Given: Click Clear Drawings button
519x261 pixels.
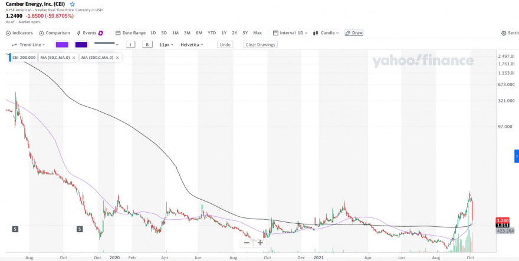Looking at the screenshot, I should coord(260,45).
